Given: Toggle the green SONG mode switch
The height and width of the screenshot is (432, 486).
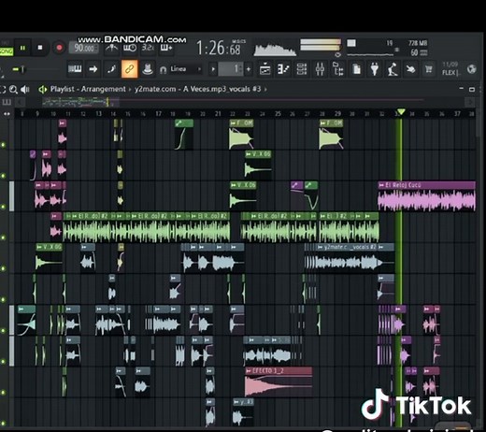Looking at the screenshot, I should 7,51.
